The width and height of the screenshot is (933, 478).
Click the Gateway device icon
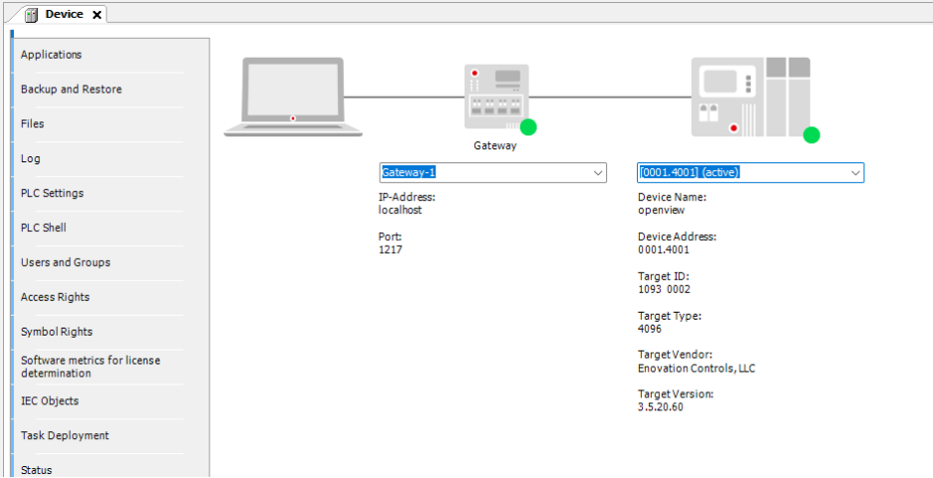coord(496,97)
